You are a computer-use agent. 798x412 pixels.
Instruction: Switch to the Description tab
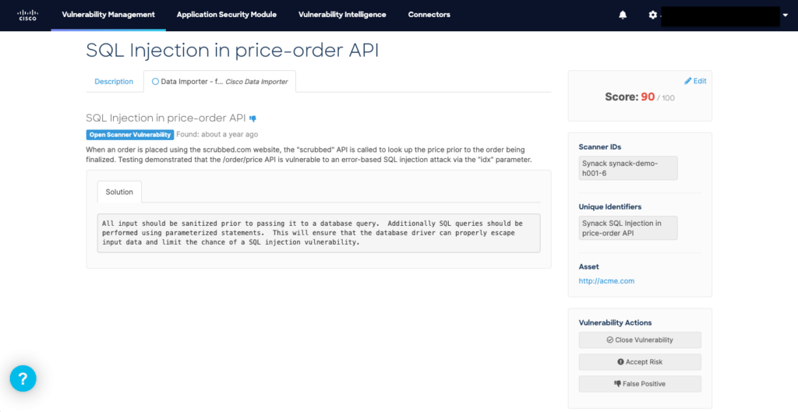click(x=114, y=82)
